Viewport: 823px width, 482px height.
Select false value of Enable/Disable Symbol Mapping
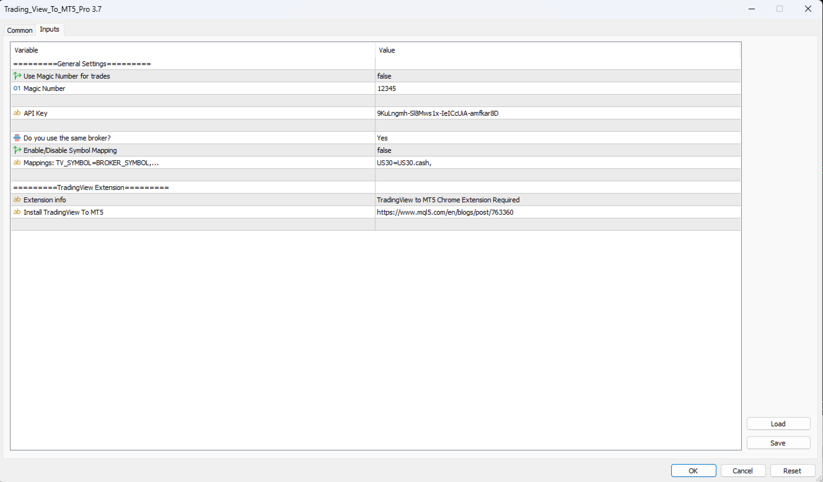pos(558,150)
